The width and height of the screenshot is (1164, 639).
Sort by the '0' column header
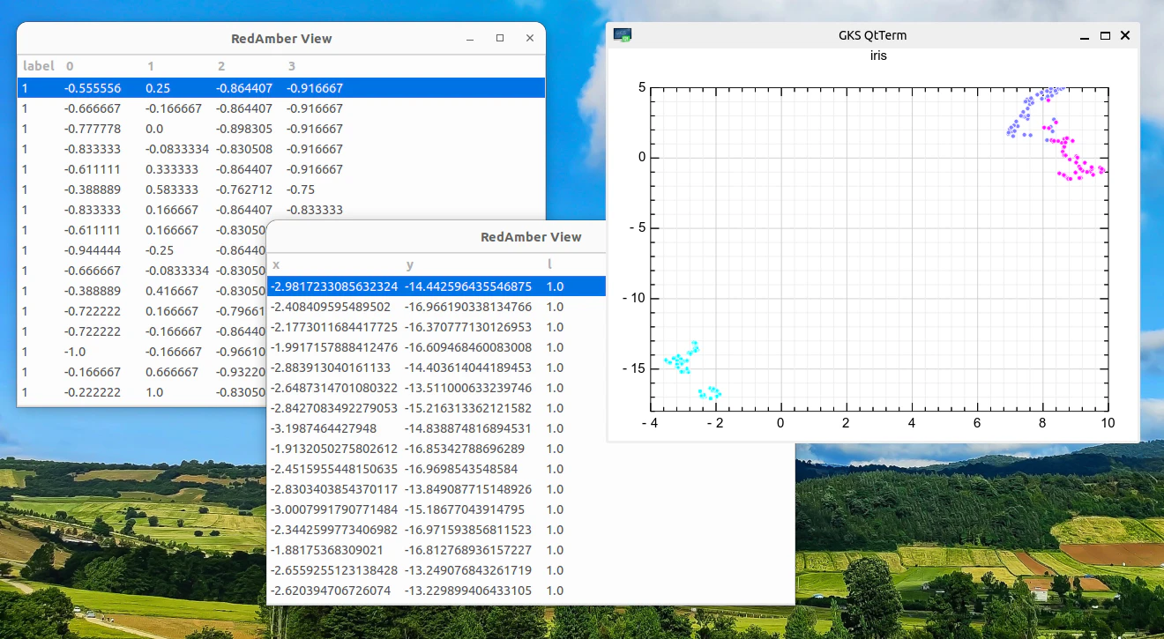click(x=70, y=66)
